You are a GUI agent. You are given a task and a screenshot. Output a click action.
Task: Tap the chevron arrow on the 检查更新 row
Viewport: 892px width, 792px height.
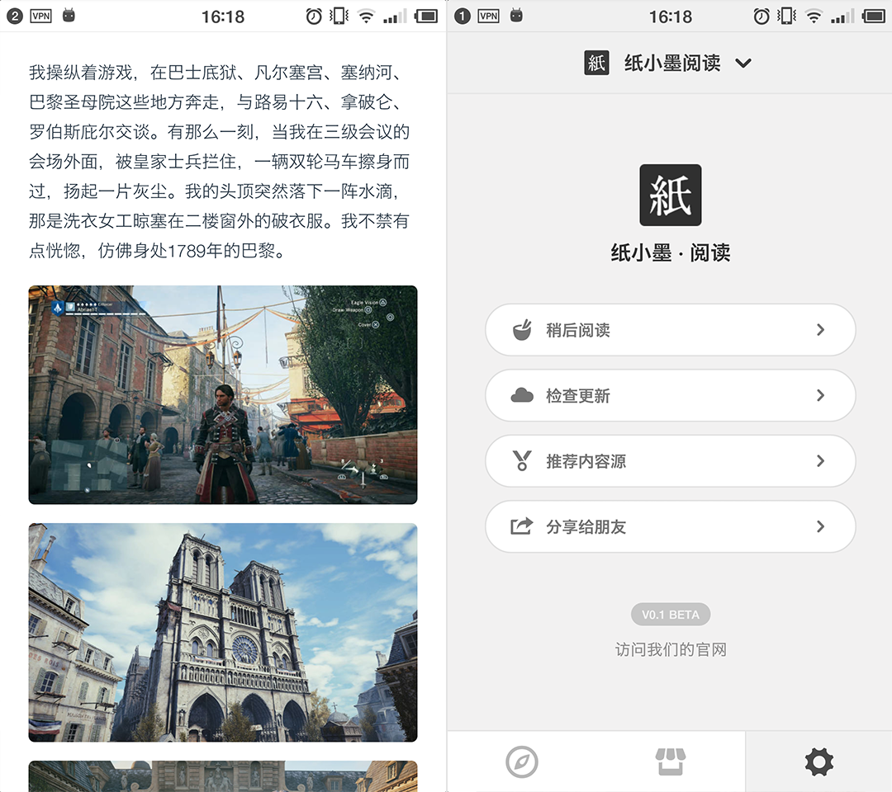[x=820, y=395]
